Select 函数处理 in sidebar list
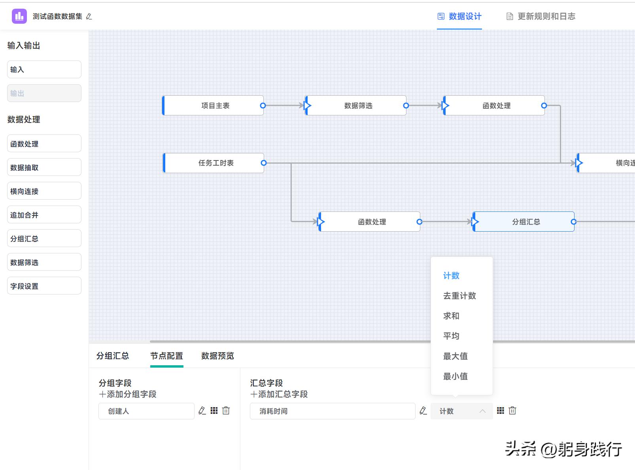Screen dimensions: 635x470 [44, 143]
